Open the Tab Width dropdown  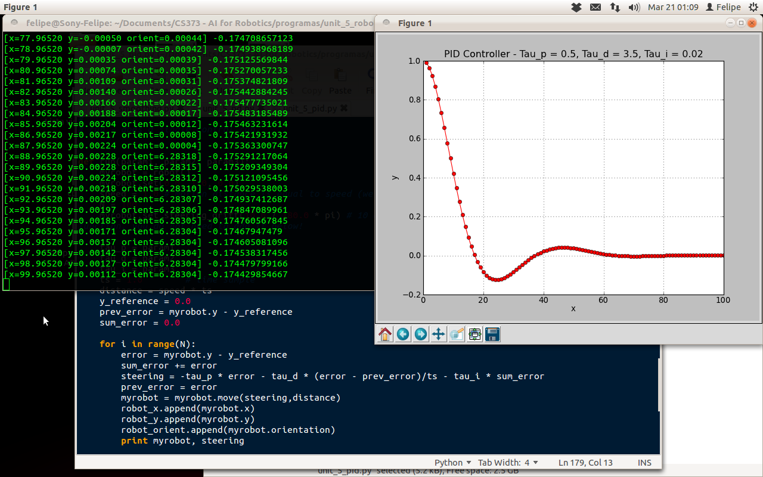(x=508, y=463)
